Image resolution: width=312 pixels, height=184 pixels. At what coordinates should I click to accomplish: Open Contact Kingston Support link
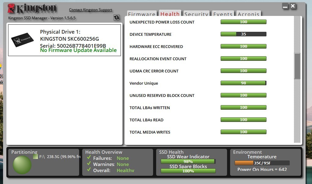tap(90, 9)
